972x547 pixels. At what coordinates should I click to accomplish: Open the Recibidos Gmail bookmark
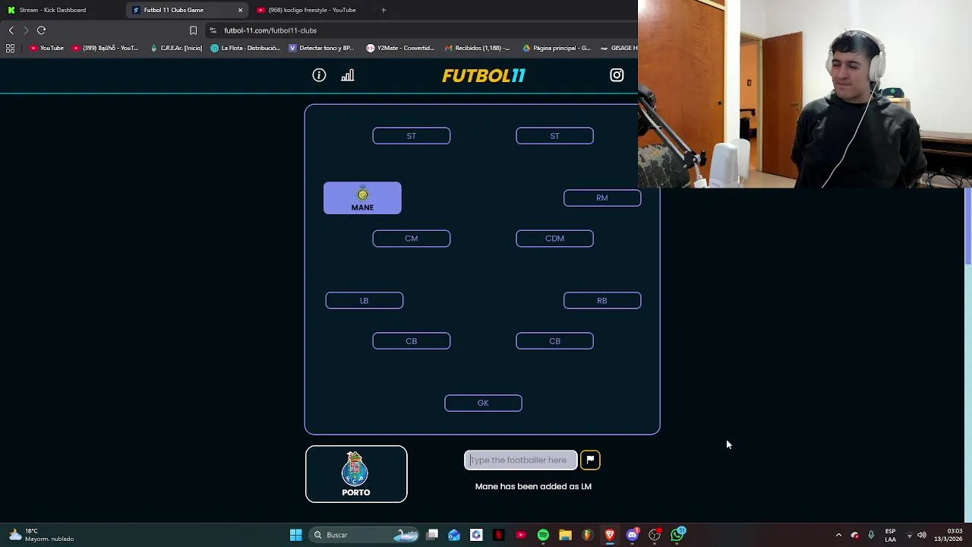pos(477,48)
